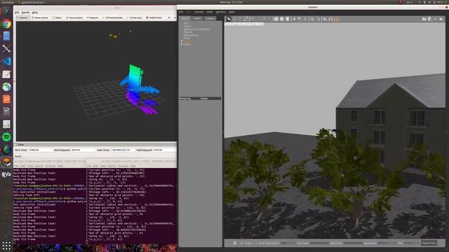
Task: Select the 2D Pose Estimate tool
Action: (x=112, y=17)
